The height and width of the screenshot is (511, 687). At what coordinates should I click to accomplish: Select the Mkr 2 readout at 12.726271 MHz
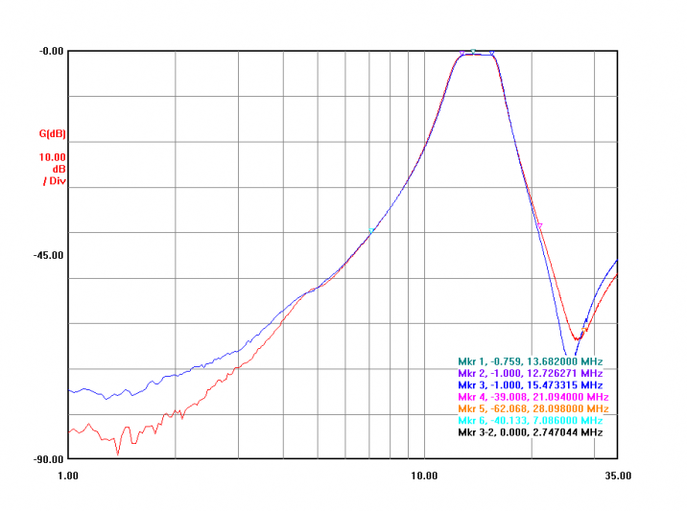click(x=530, y=373)
